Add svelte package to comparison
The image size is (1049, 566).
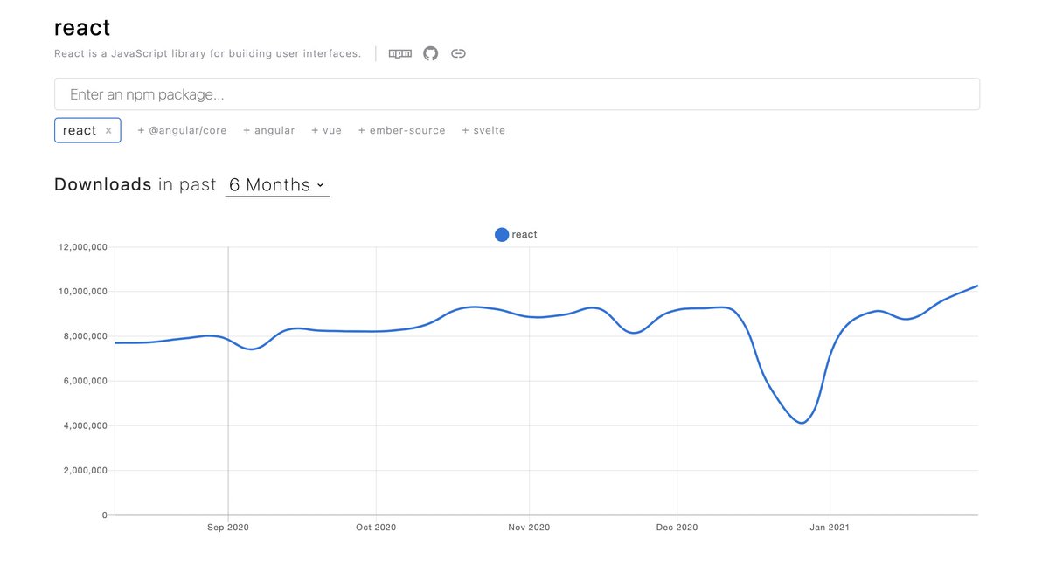coord(483,130)
